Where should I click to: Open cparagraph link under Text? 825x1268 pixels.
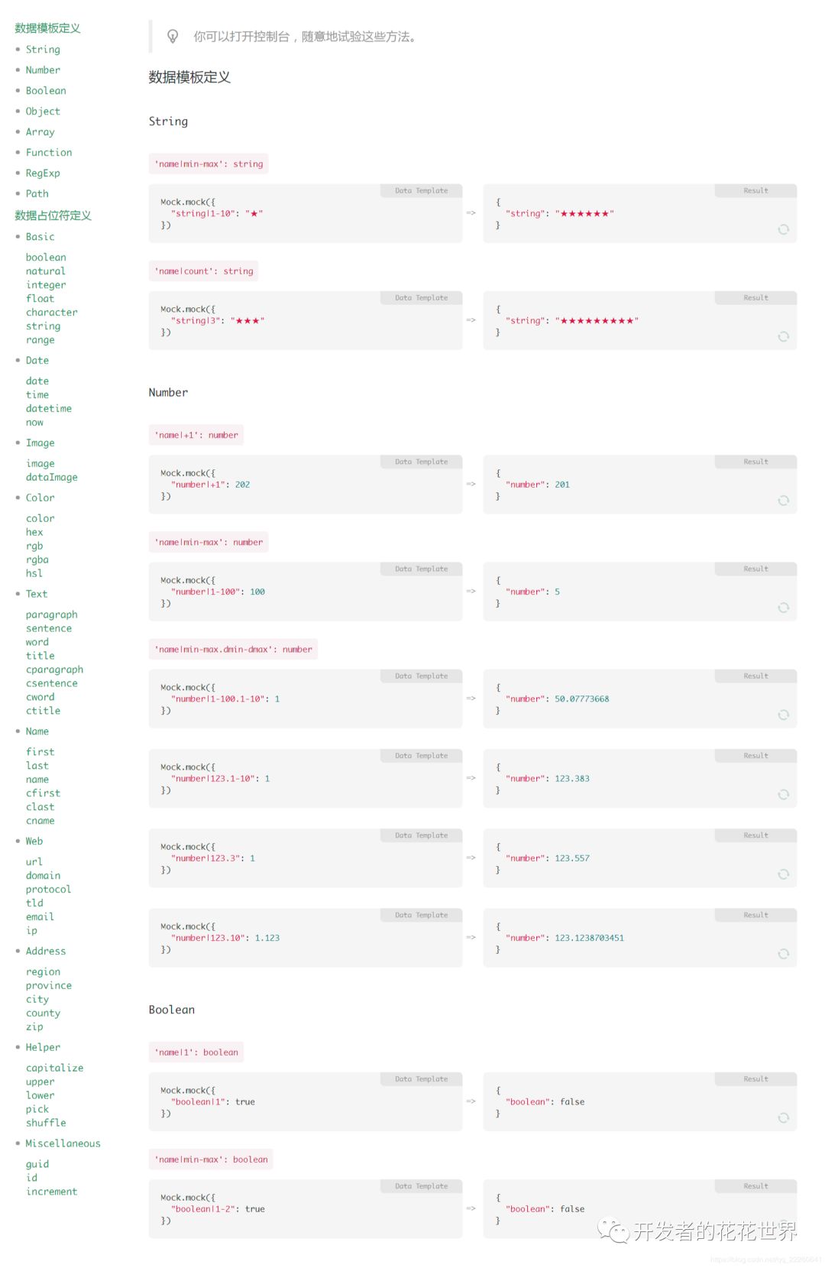click(54, 670)
